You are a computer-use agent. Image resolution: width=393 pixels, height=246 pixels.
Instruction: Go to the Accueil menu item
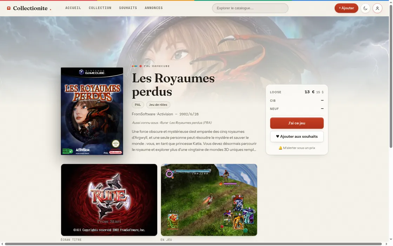[x=73, y=8]
